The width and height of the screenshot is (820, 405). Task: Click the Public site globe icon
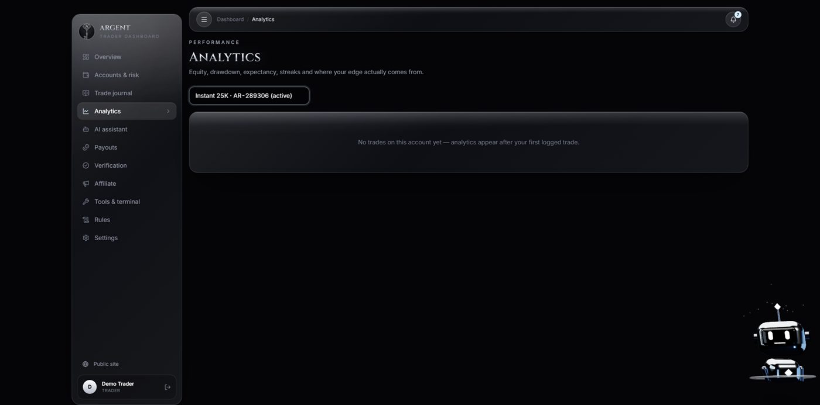pos(86,364)
